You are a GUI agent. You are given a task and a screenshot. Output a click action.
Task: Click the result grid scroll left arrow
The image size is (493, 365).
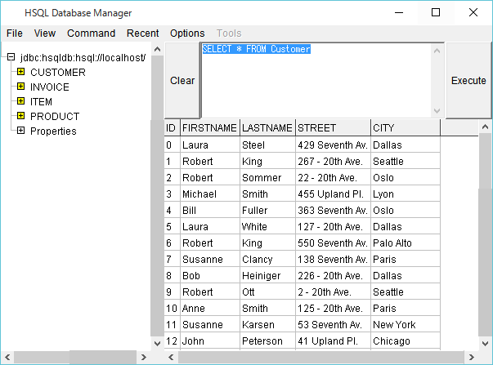pos(171,357)
